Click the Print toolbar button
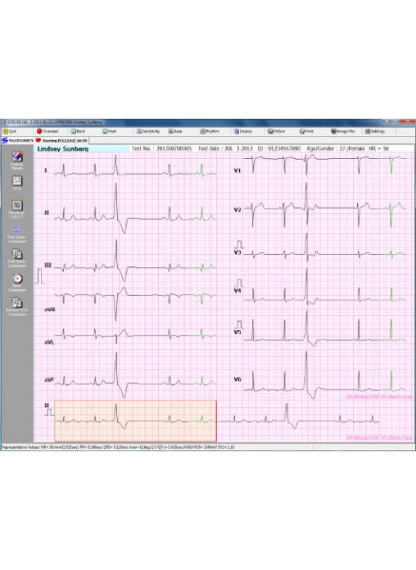This screenshot has height=570, width=416. tap(306, 131)
